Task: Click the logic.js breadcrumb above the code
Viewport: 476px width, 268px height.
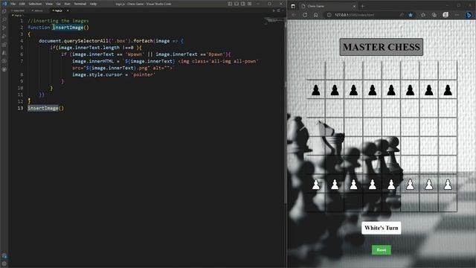Action: (x=18, y=15)
